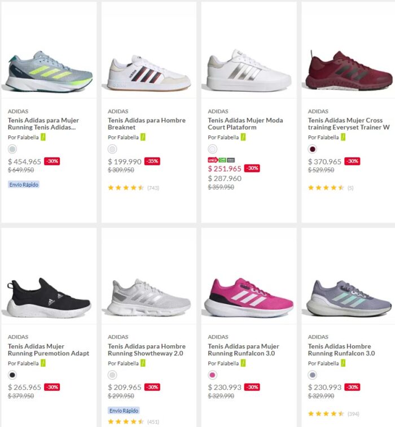This screenshot has height=427, width=395.
Task: Click the star rating with 451 reviews
Action: point(126,421)
